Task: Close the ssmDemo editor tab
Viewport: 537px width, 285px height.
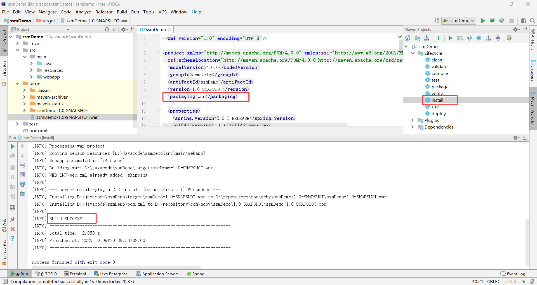Action: 170,30
